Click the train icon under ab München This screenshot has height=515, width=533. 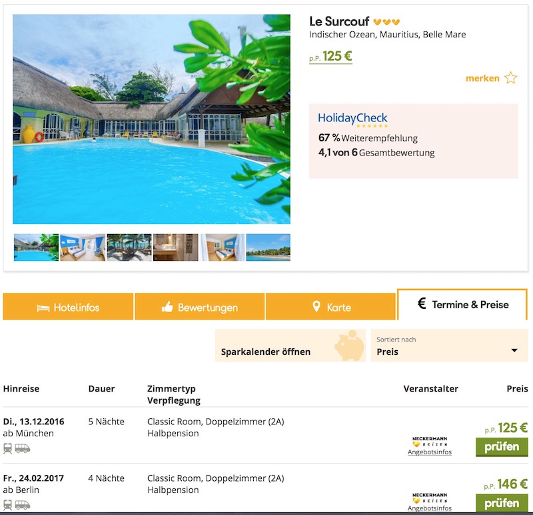coord(8,448)
